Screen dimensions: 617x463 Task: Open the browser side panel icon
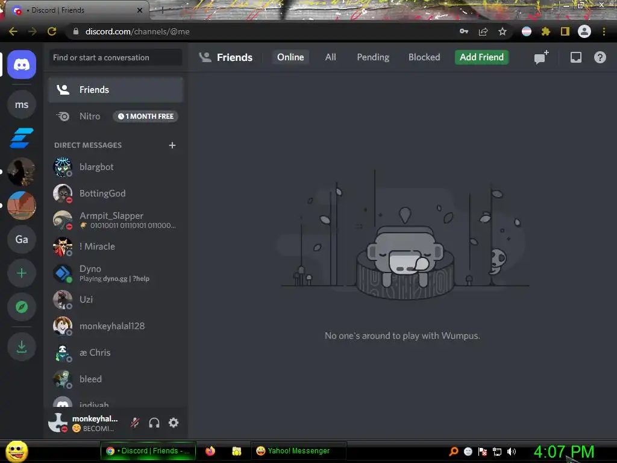coord(565,31)
